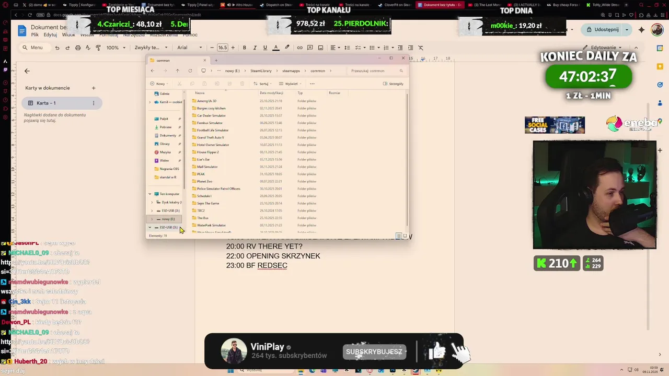Switch Explorer to the details view icon
This screenshot has width=669, height=376.
coord(399,236)
